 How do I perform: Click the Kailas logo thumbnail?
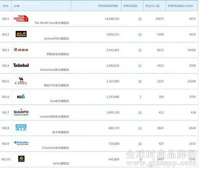click(21, 159)
